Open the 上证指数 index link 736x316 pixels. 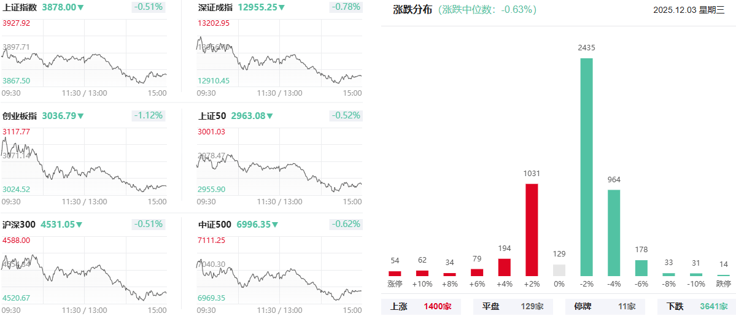coord(20,7)
